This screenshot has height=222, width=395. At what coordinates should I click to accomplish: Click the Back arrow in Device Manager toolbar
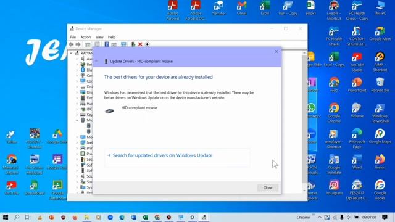click(x=72, y=44)
